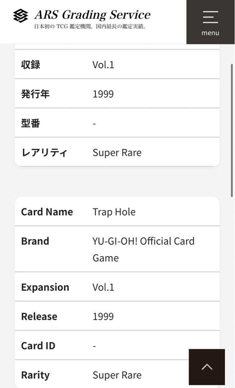235x388 pixels.
Task: Select the YU-GI-OH! Official Card Game text
Action: (143, 249)
